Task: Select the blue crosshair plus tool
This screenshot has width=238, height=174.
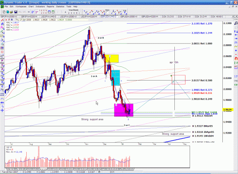Action: pos(2,110)
